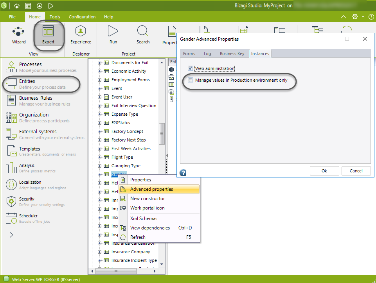
Task: Switch to the Business Key tab
Action: click(232, 54)
